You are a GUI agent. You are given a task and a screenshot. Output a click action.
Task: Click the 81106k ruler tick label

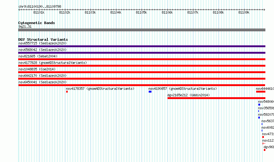pyautogui.click(x=167, y=12)
